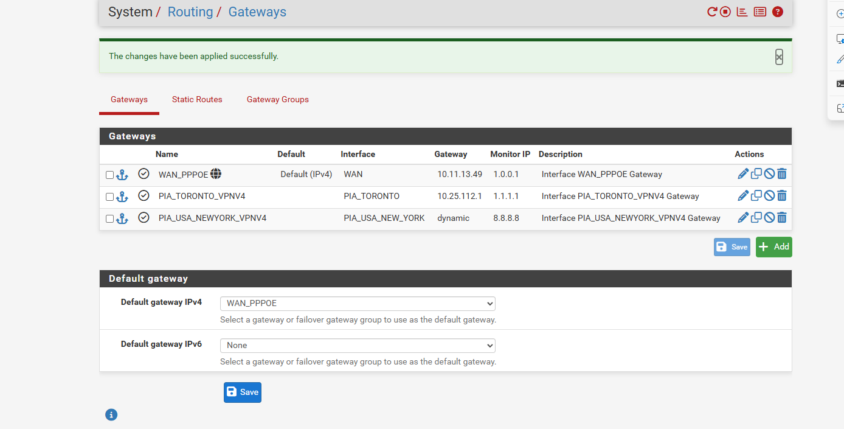Click the stop service icon in the header
Screen dimensions: 844x429
725,12
